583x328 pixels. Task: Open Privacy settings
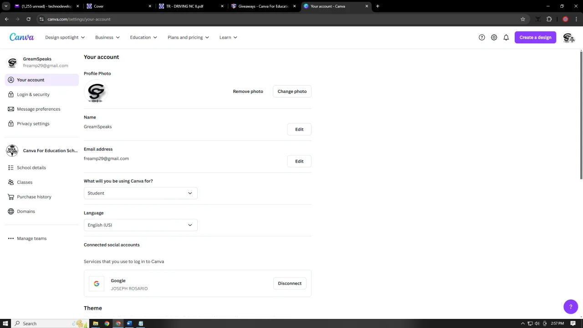(x=42, y=123)
